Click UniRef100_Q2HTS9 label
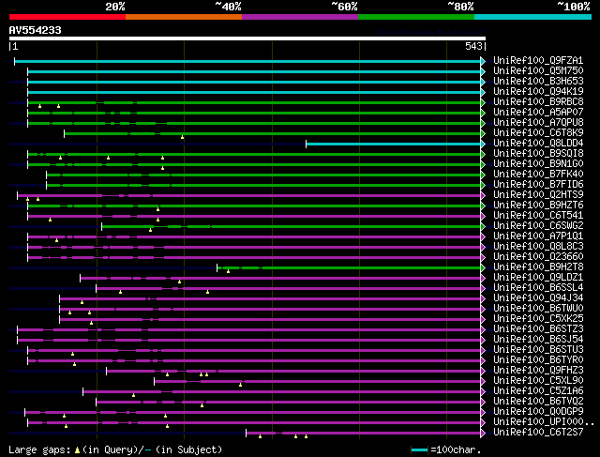Image resolution: width=600 pixels, height=457 pixels. (538, 195)
